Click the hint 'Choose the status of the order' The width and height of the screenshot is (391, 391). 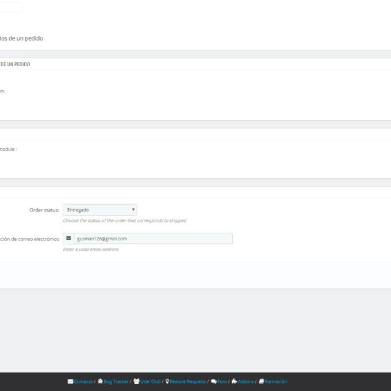[x=125, y=220]
